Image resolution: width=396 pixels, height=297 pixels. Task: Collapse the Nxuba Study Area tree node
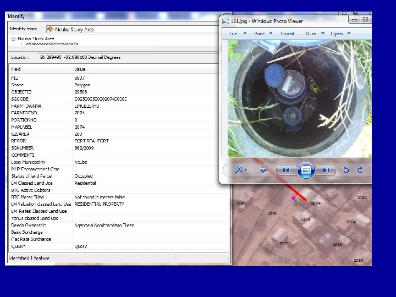[13, 38]
